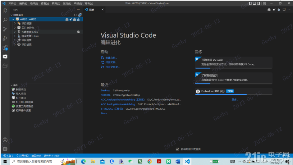Open the 终端(T) menu
The height and width of the screenshot is (165, 293).
coord(78,3)
